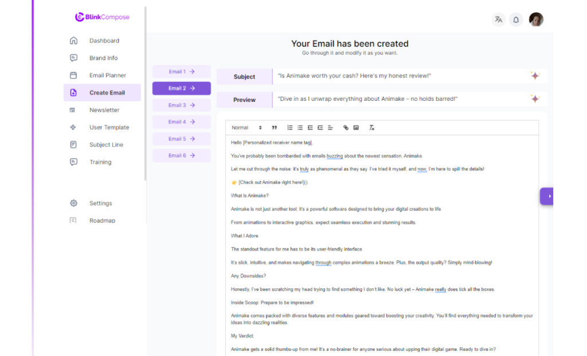Insert a hyperlink
The height and width of the screenshot is (356, 587).
pyautogui.click(x=346, y=128)
